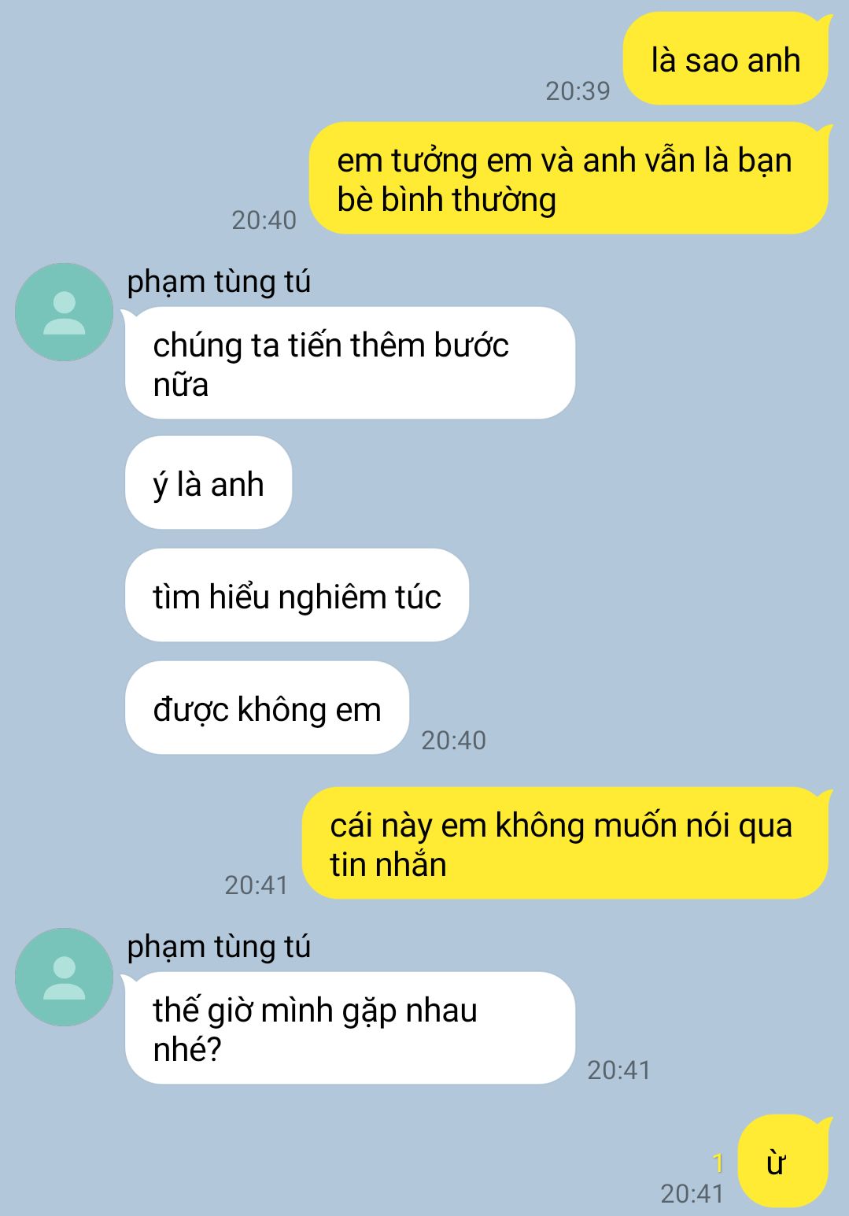The image size is (849, 1216).
Task: Tap the lower phạm tùng tú avatar
Action: click(x=64, y=977)
